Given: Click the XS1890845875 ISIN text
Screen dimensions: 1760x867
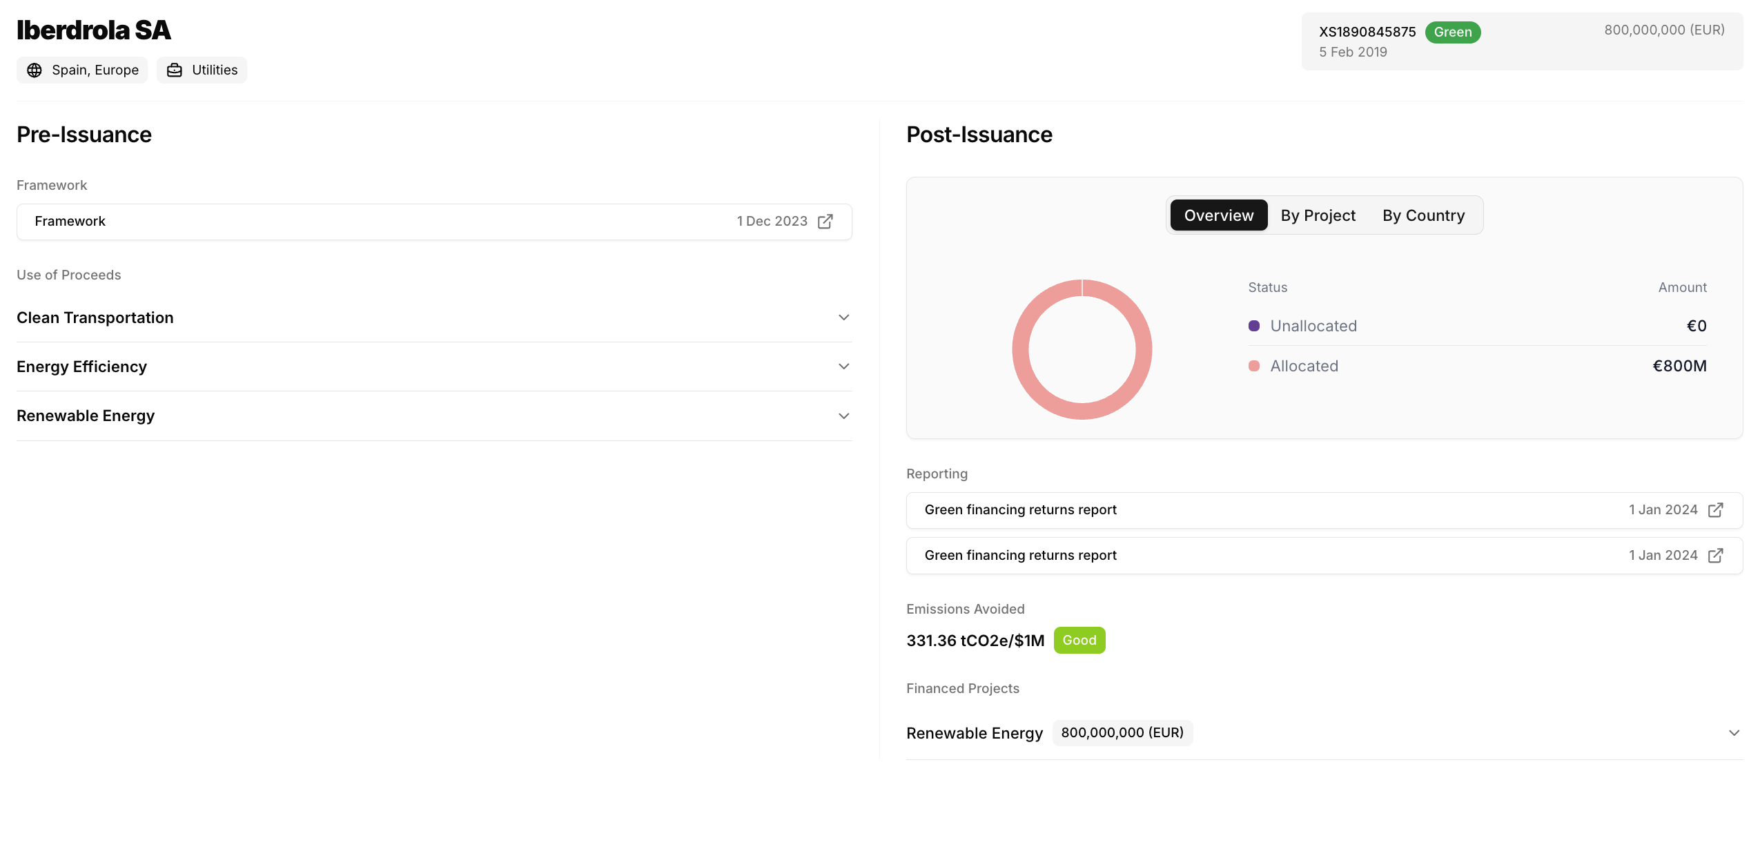Looking at the screenshot, I should (1367, 32).
